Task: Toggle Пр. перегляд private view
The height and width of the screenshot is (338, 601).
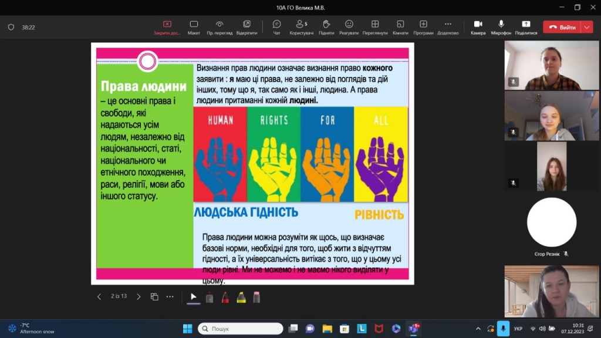Action: pos(220,27)
